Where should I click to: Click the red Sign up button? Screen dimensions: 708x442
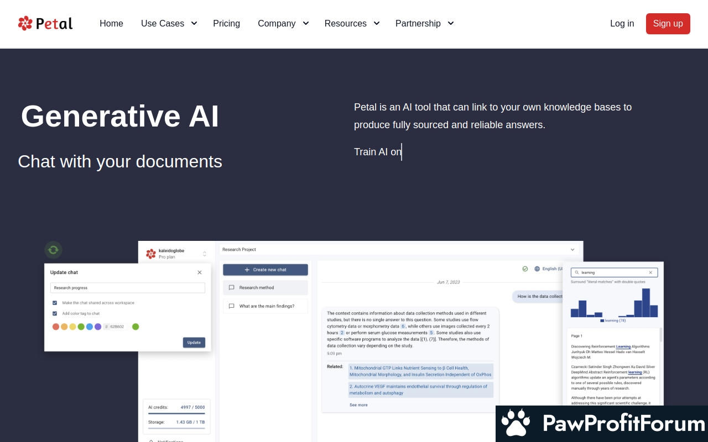point(668,24)
